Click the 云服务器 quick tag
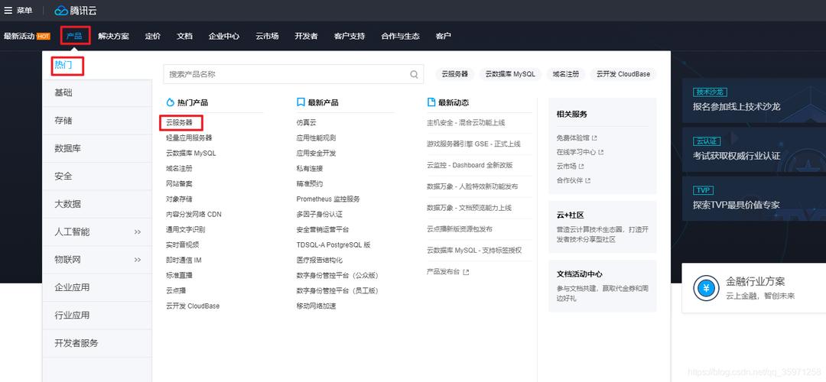This screenshot has height=382, width=826. coord(455,74)
